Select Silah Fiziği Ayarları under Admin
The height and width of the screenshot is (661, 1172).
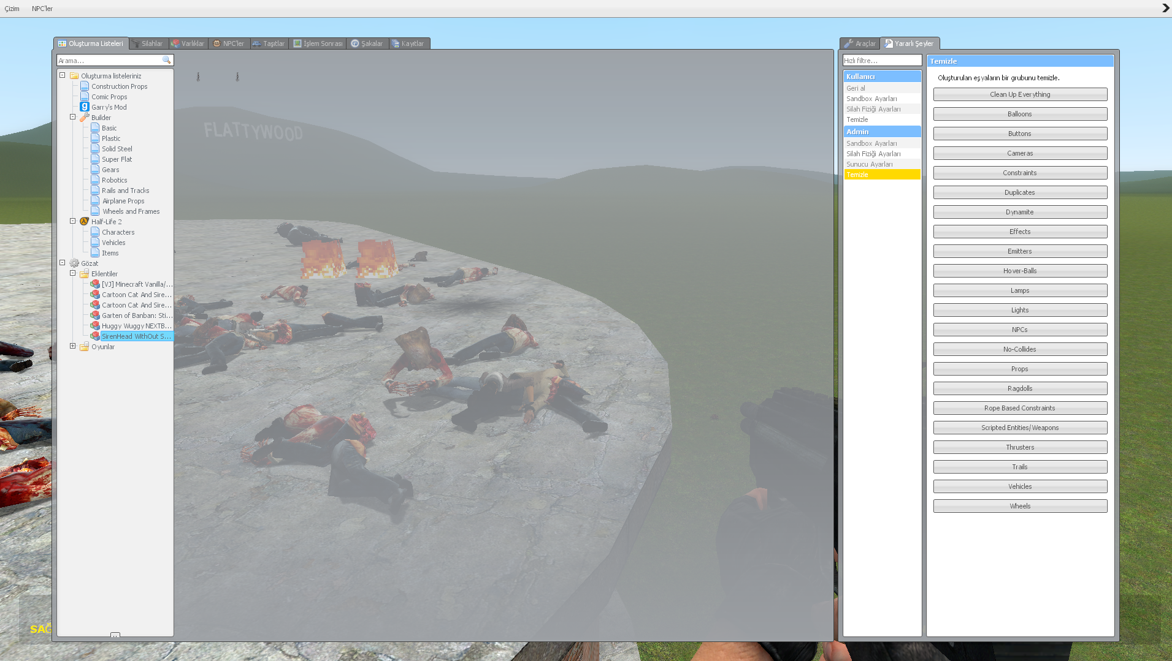point(882,154)
